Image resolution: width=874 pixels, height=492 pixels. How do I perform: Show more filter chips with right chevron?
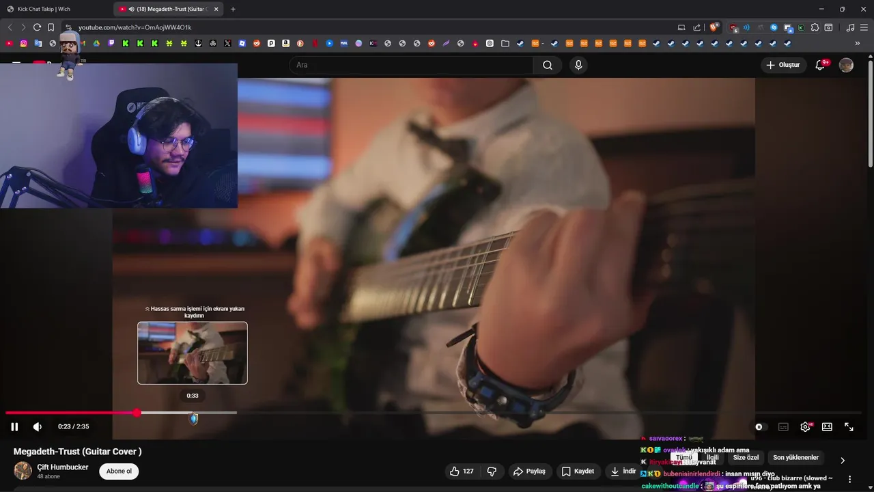pos(843,460)
